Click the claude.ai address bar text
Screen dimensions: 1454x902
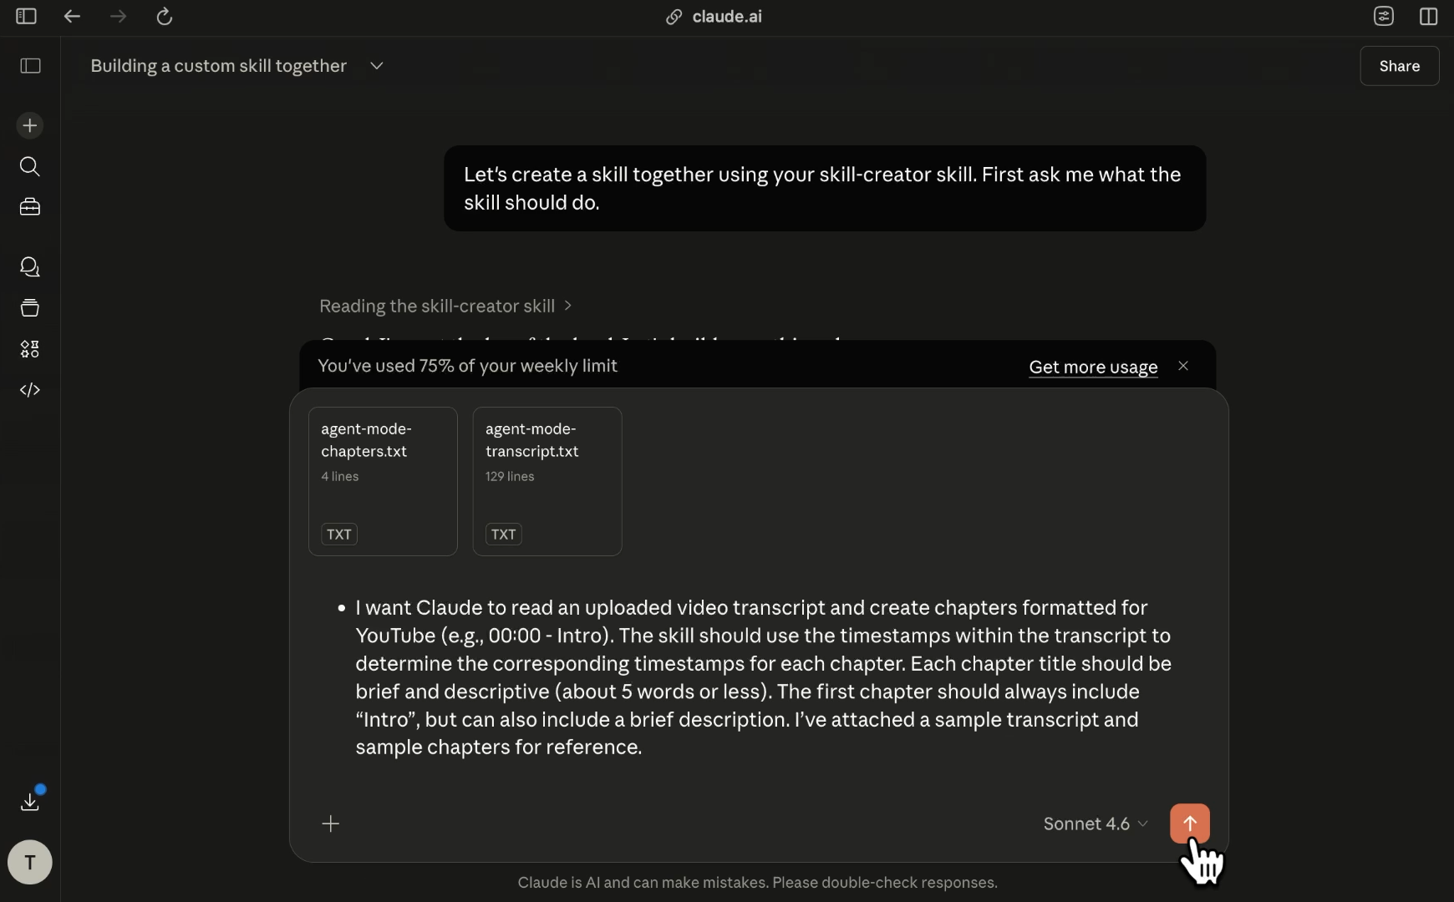click(x=727, y=17)
